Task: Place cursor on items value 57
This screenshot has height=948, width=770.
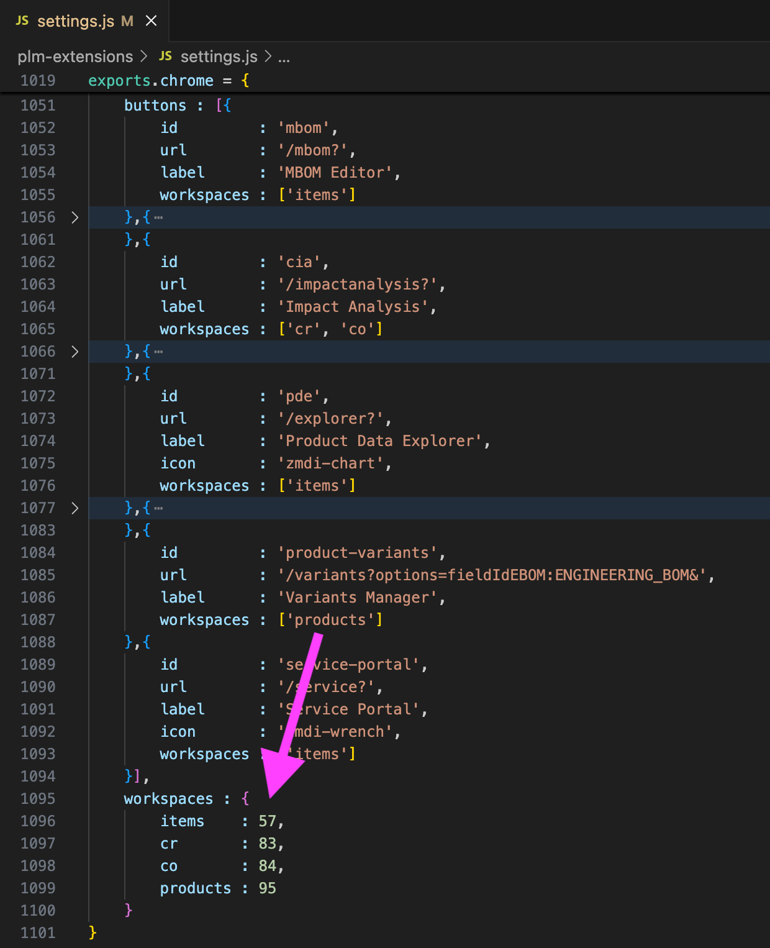Action: 267,821
